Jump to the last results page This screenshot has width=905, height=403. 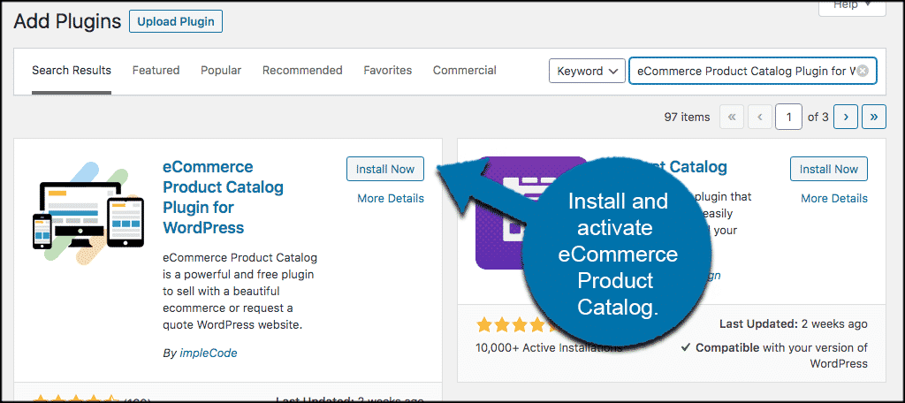874,118
